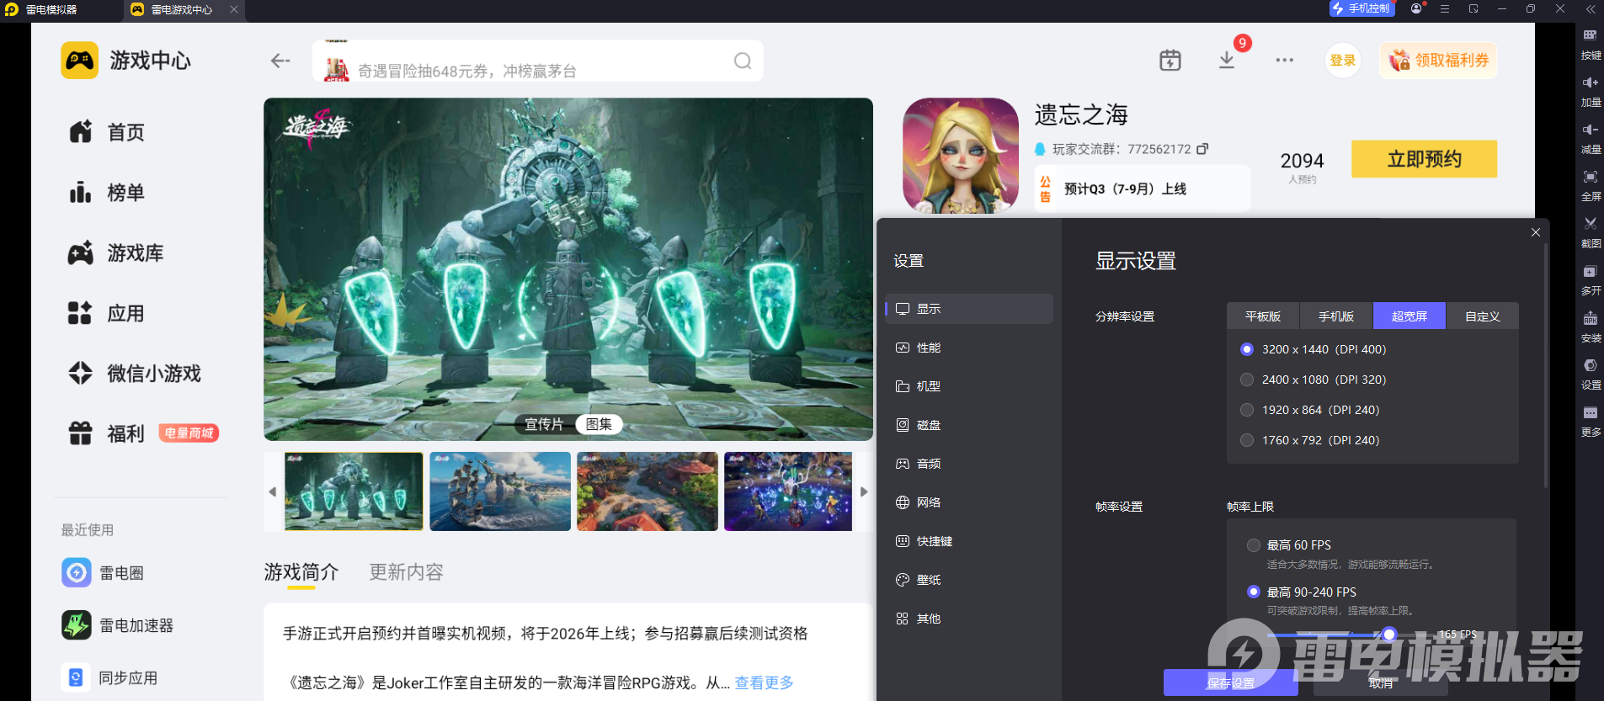Switch to the 平板版 resolution tab
Viewport: 1604px width, 701px height.
(1263, 316)
